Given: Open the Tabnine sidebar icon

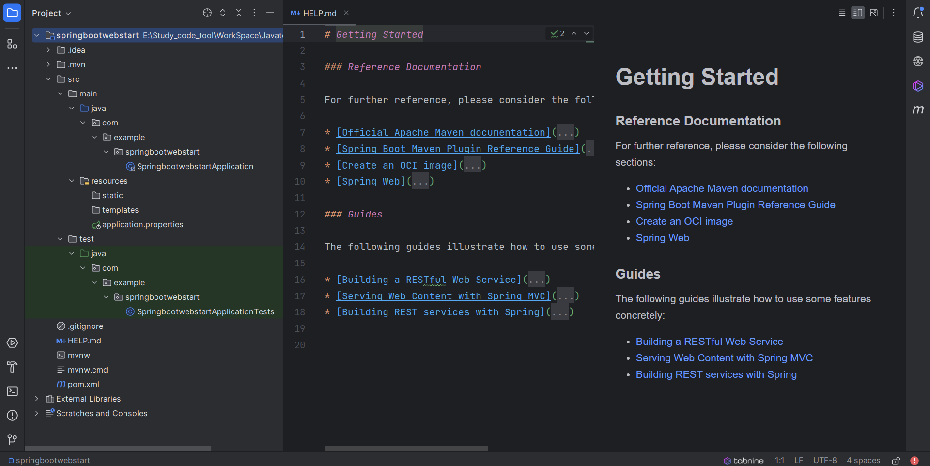Looking at the screenshot, I should (918, 86).
